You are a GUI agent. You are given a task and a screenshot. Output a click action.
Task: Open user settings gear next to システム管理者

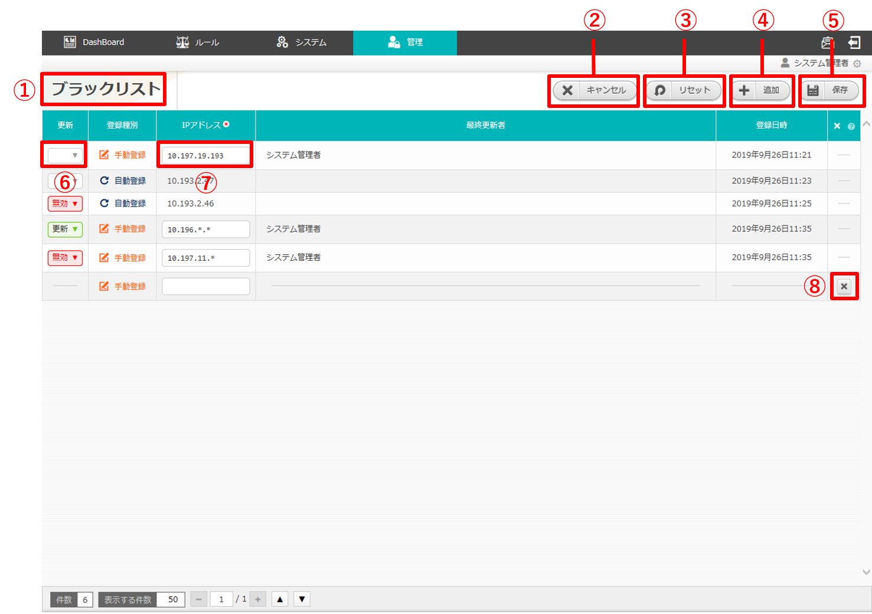(x=857, y=63)
